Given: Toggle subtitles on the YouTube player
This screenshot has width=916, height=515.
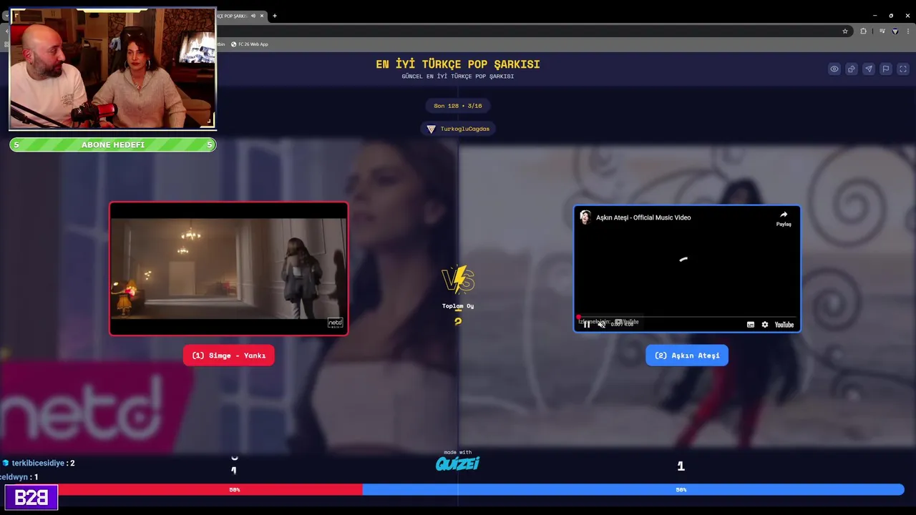Looking at the screenshot, I should [751, 325].
